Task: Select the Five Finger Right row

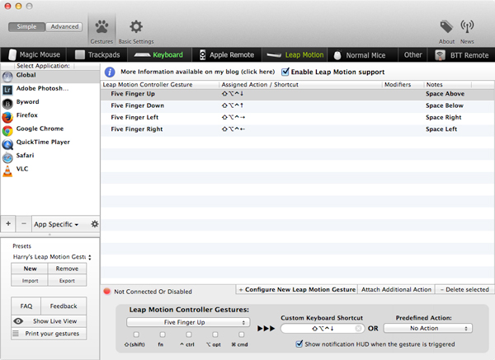Action: click(297, 129)
